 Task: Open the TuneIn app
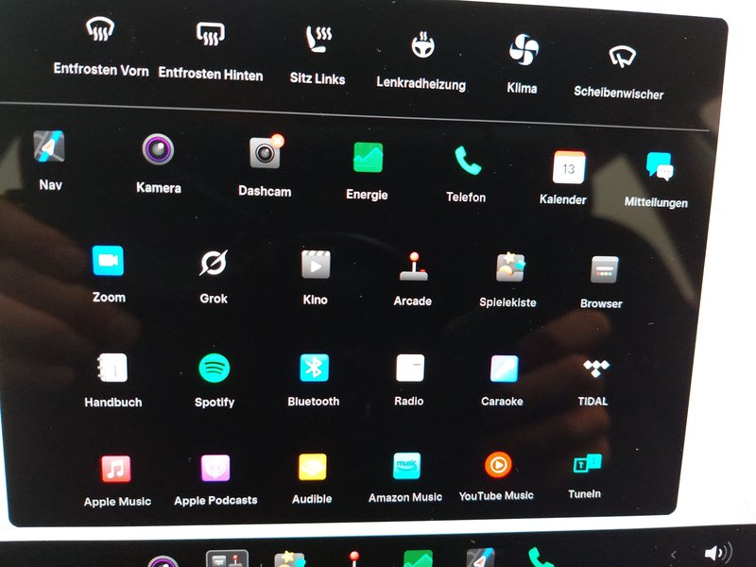click(587, 464)
